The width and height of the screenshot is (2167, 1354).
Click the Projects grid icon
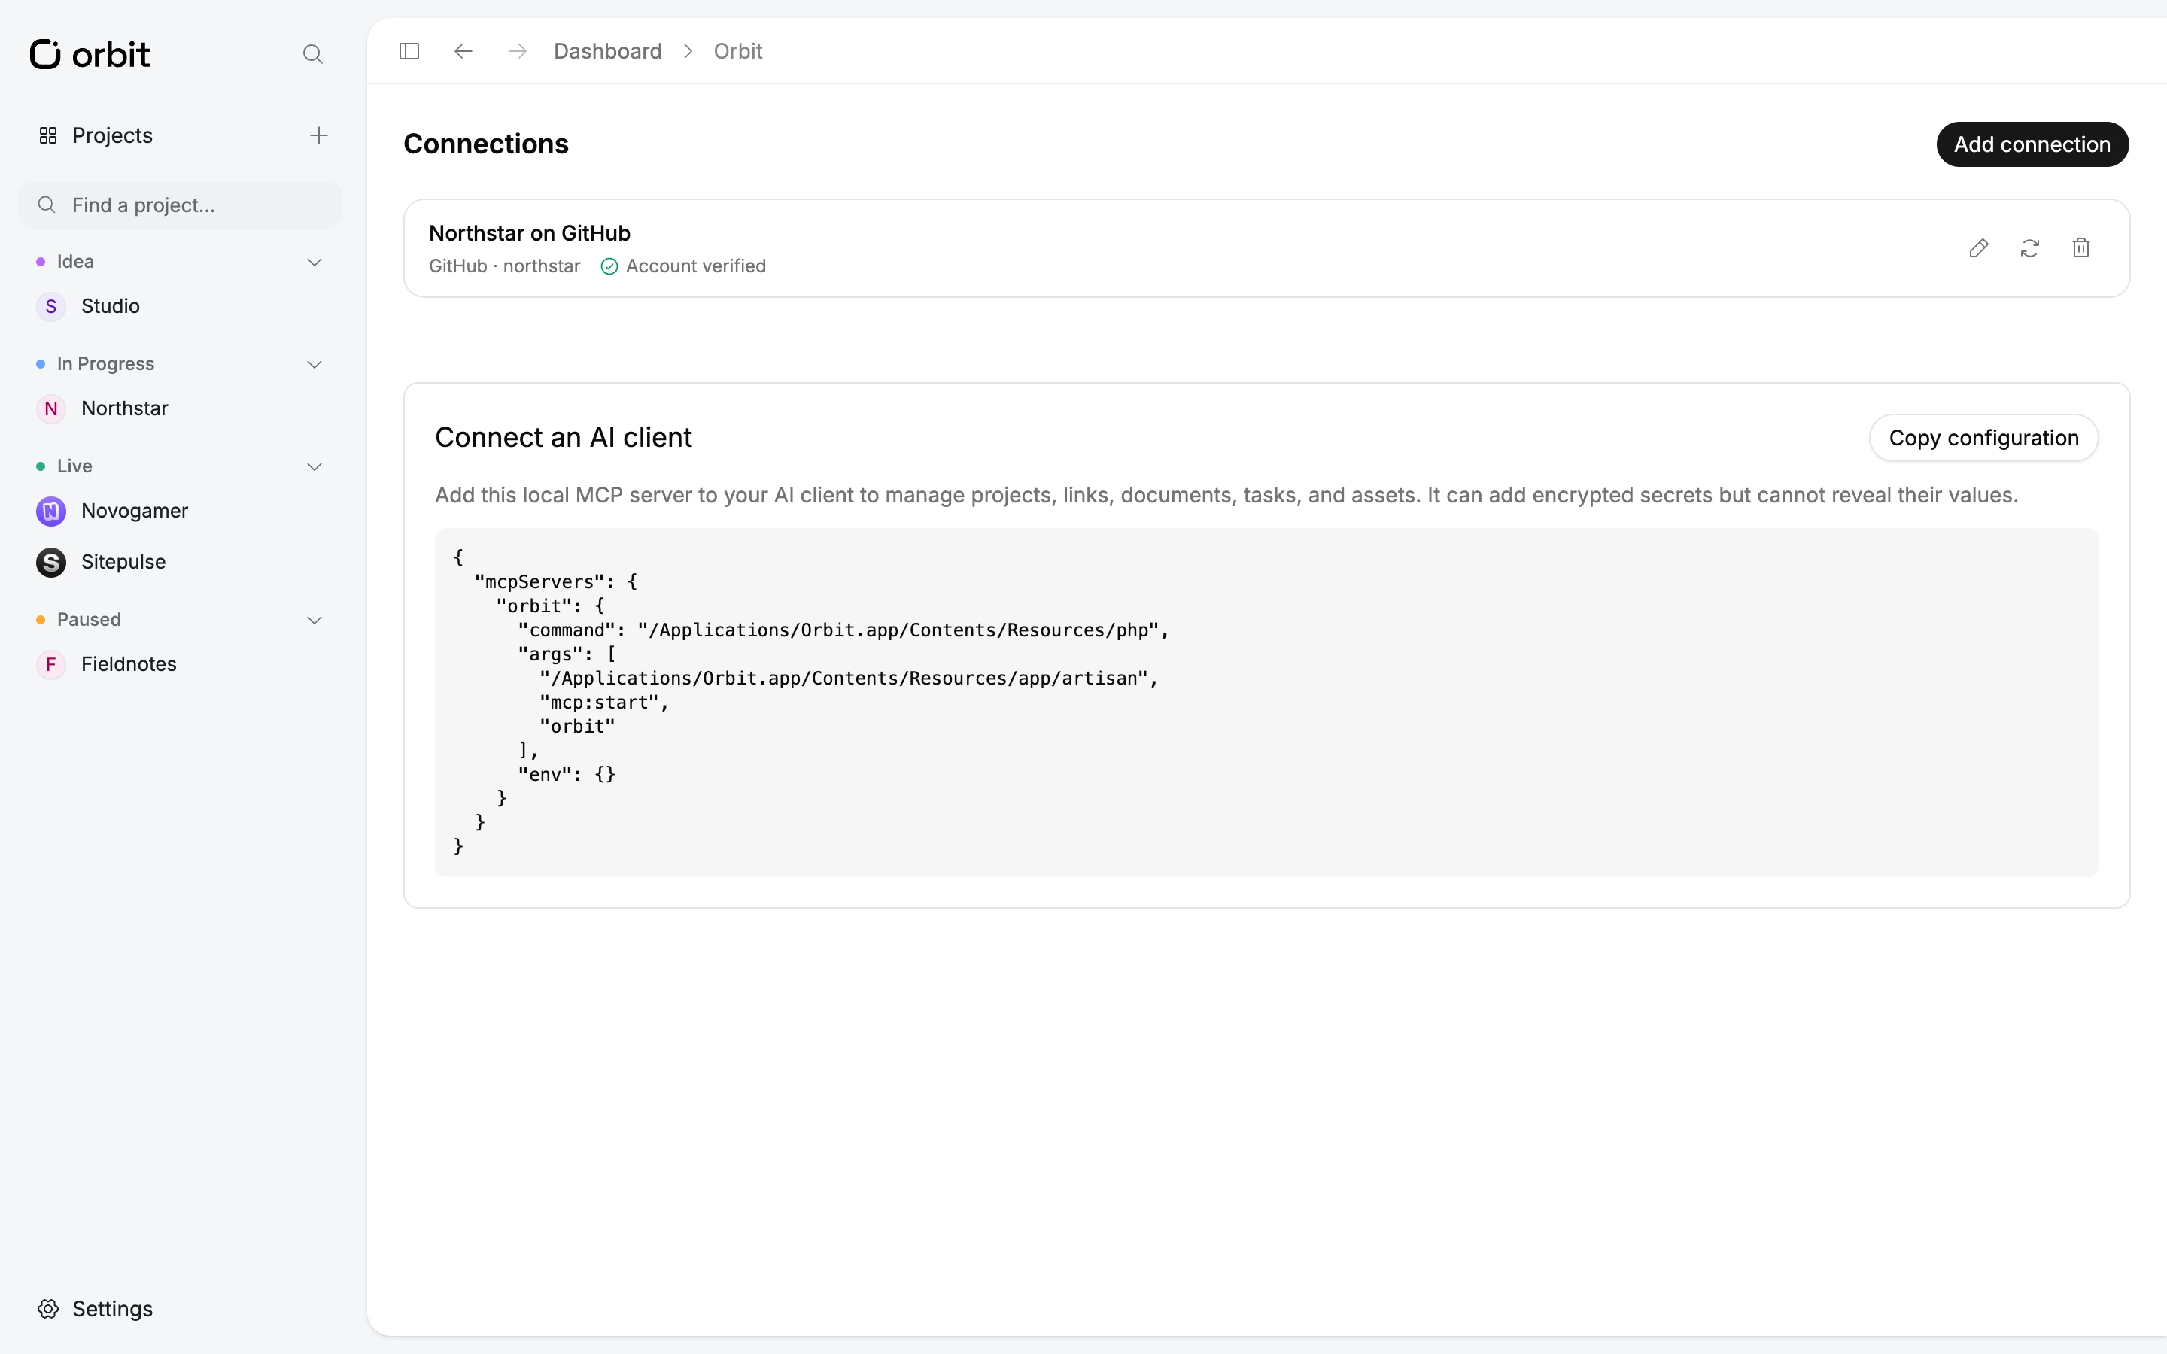point(48,135)
